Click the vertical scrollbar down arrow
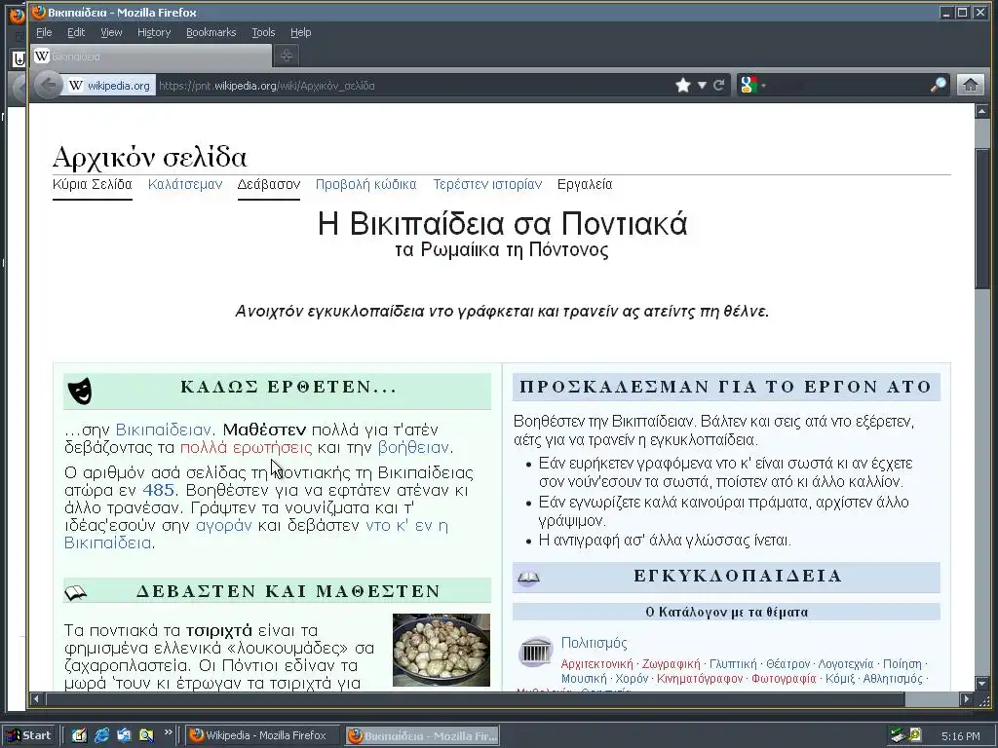The width and height of the screenshot is (998, 748). [x=981, y=684]
